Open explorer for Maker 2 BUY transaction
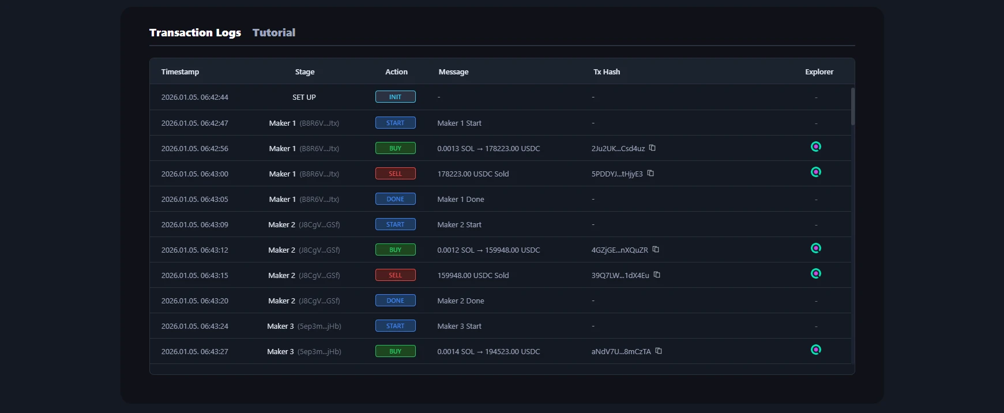 (815, 248)
